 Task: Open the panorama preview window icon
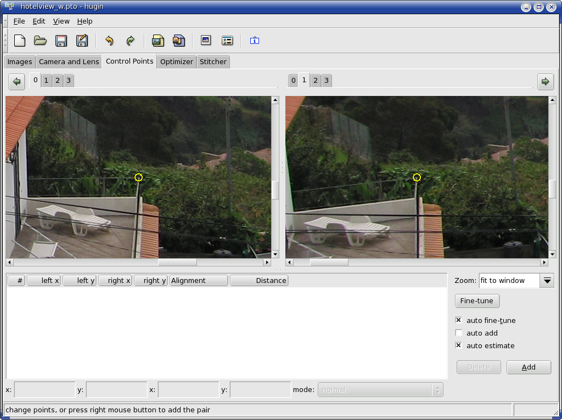tap(206, 40)
